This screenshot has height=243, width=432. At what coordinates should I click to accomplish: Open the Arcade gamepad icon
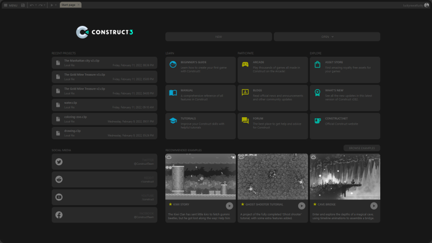[245, 64]
